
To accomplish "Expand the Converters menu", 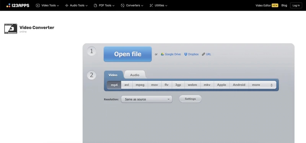I will (132, 5).
